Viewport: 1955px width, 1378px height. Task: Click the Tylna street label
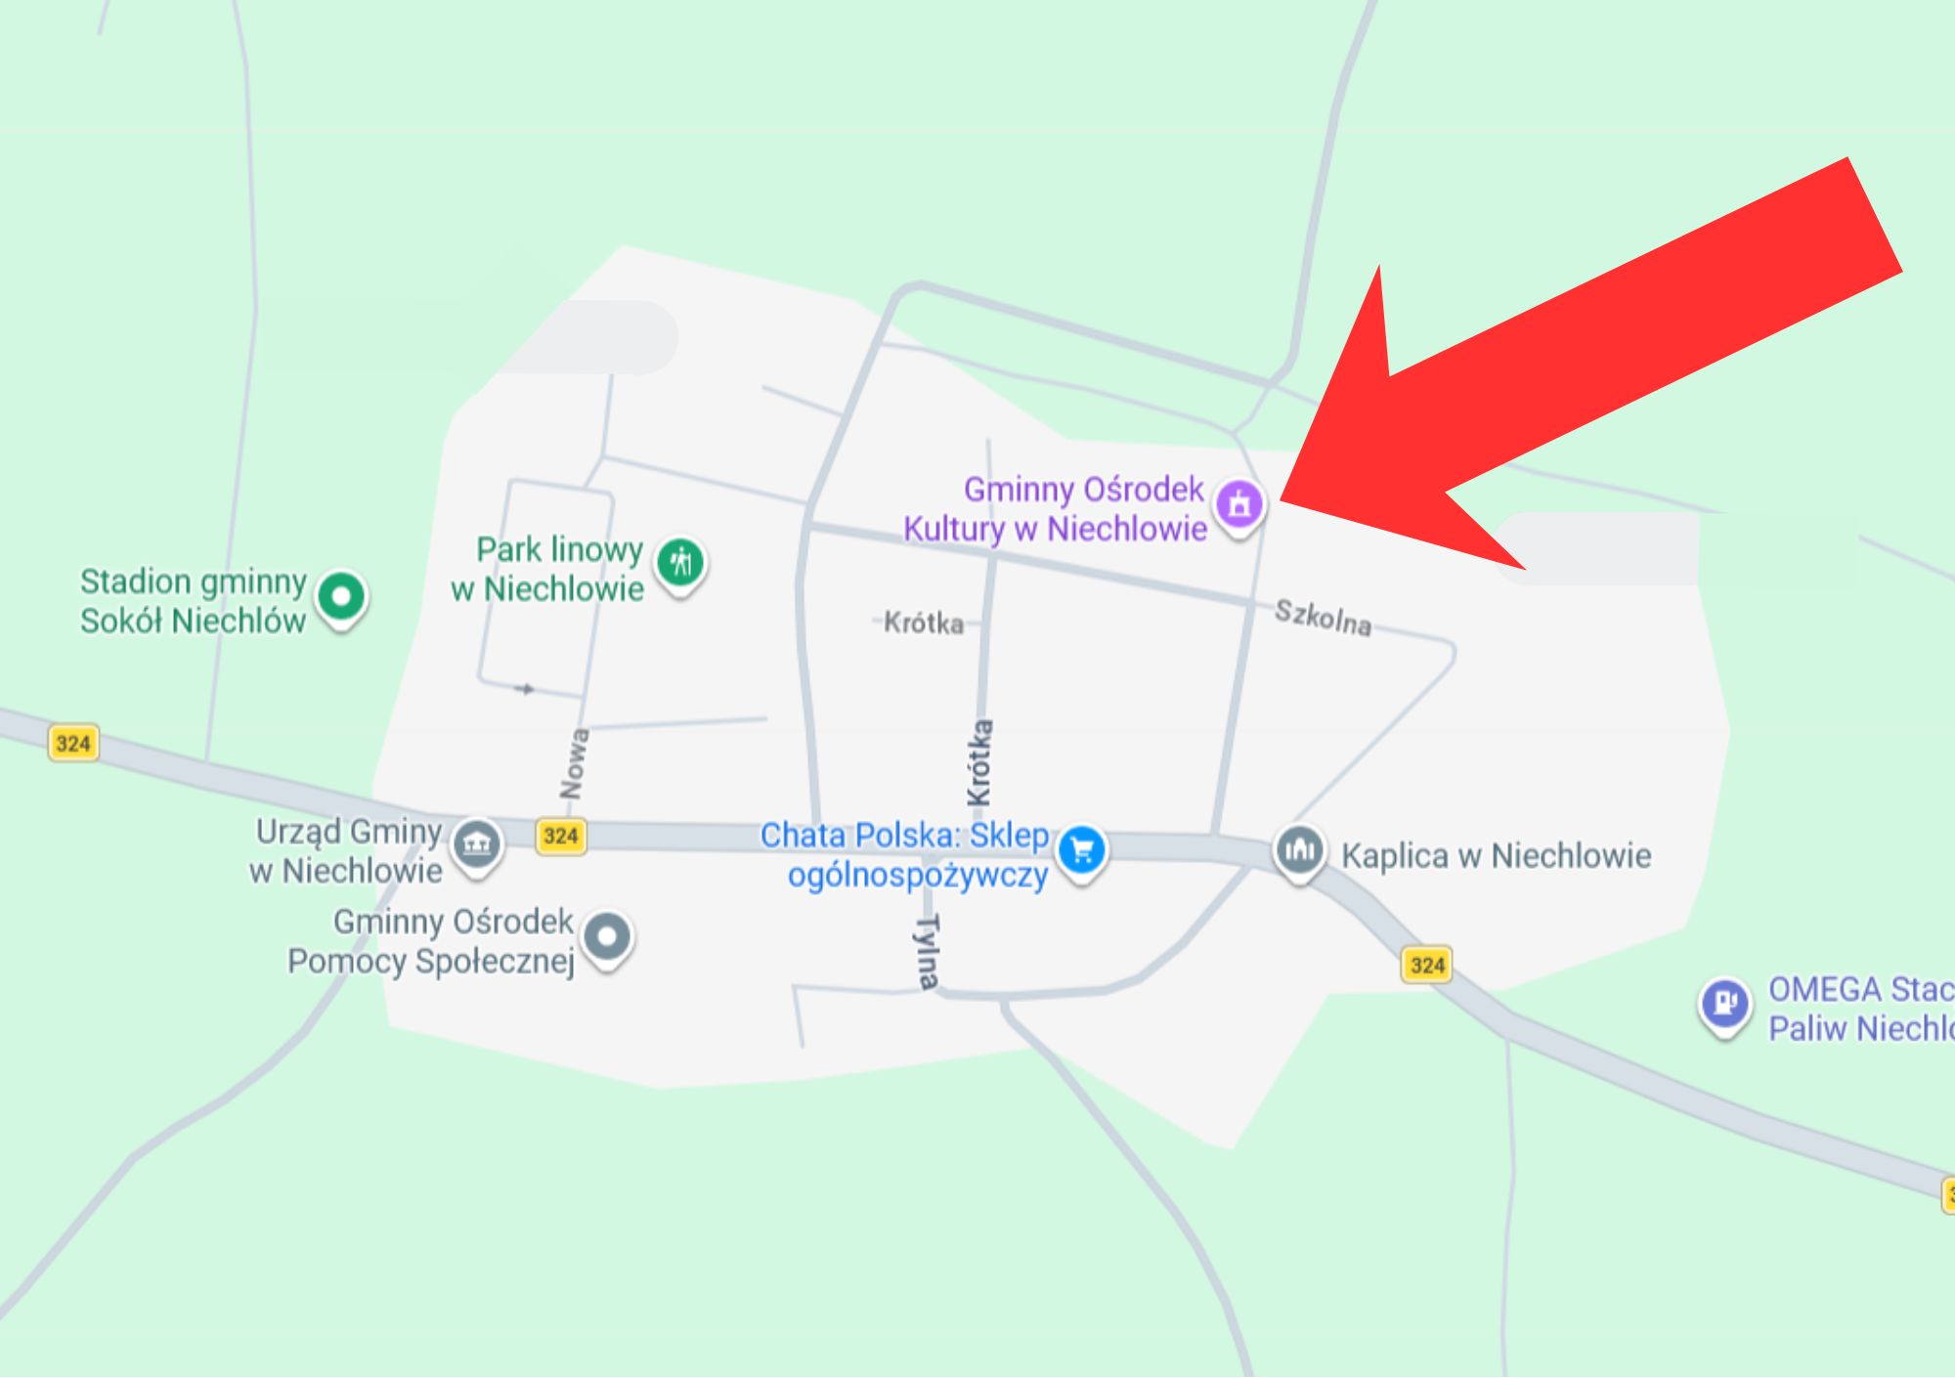click(929, 952)
